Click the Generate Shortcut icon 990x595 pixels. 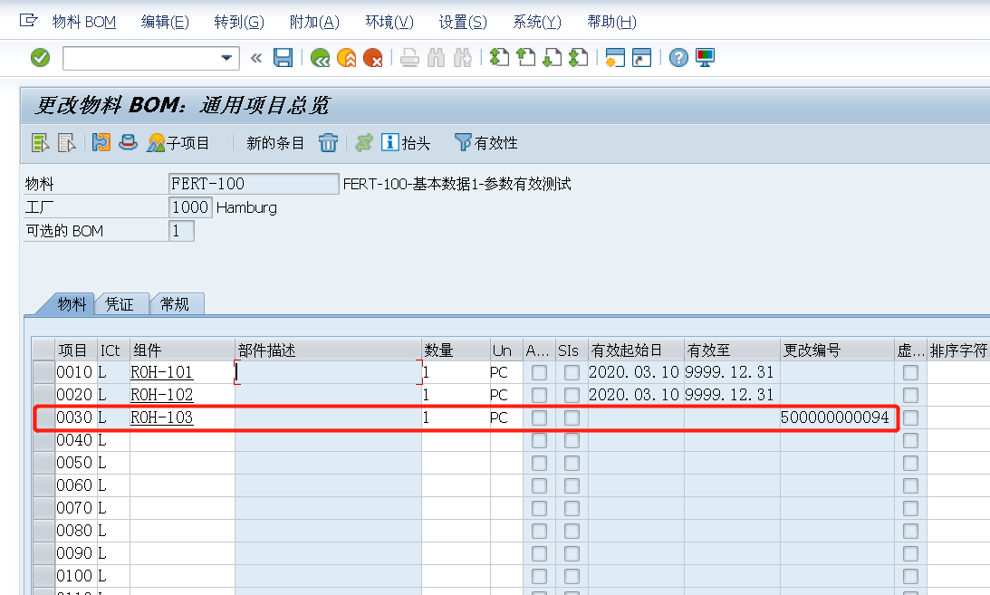point(641,58)
